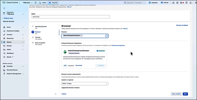The width and height of the screenshot is (197, 100).
Task: Click the Monitor sidebar icon
Action: click(x=4, y=46)
